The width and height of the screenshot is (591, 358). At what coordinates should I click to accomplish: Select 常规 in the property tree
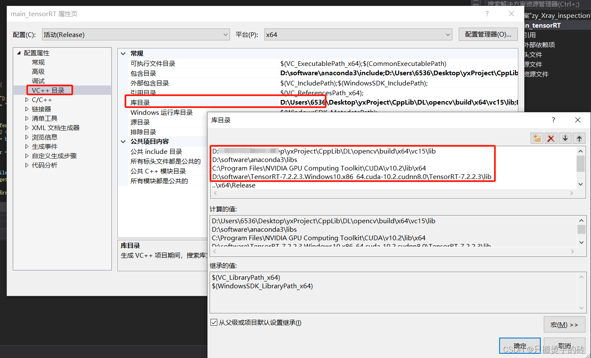click(38, 62)
